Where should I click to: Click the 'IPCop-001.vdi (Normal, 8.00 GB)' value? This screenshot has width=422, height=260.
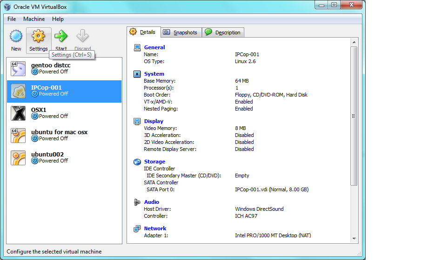(x=272, y=189)
